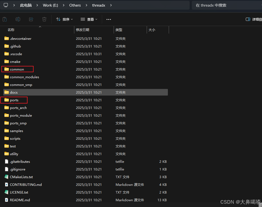262x207 pixels.
Task: Click the .gitattributes file icon
Action: (7, 161)
